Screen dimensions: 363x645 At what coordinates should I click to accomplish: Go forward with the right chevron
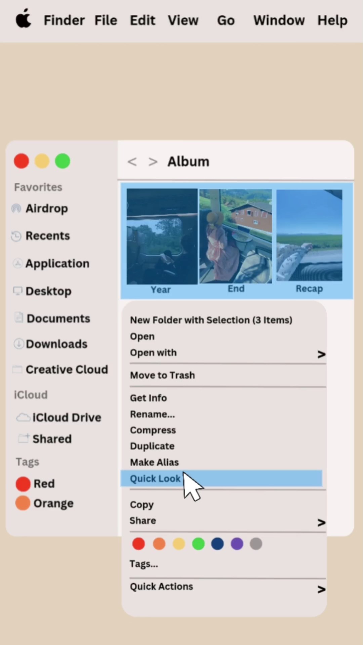click(153, 162)
